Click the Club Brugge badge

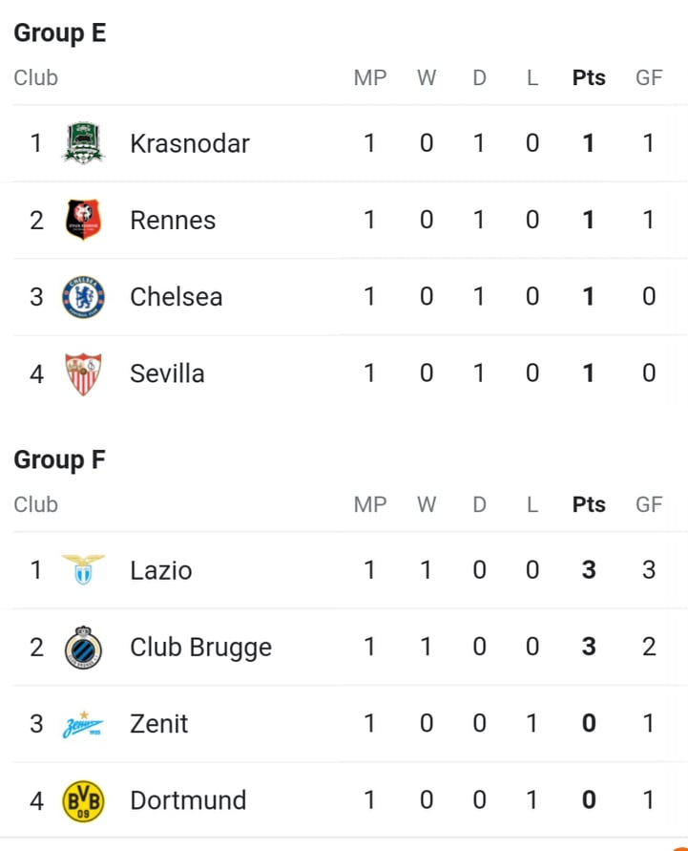click(83, 647)
